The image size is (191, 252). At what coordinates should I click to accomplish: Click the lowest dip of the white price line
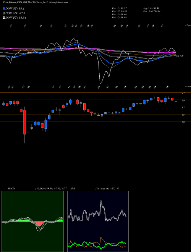[100, 83]
